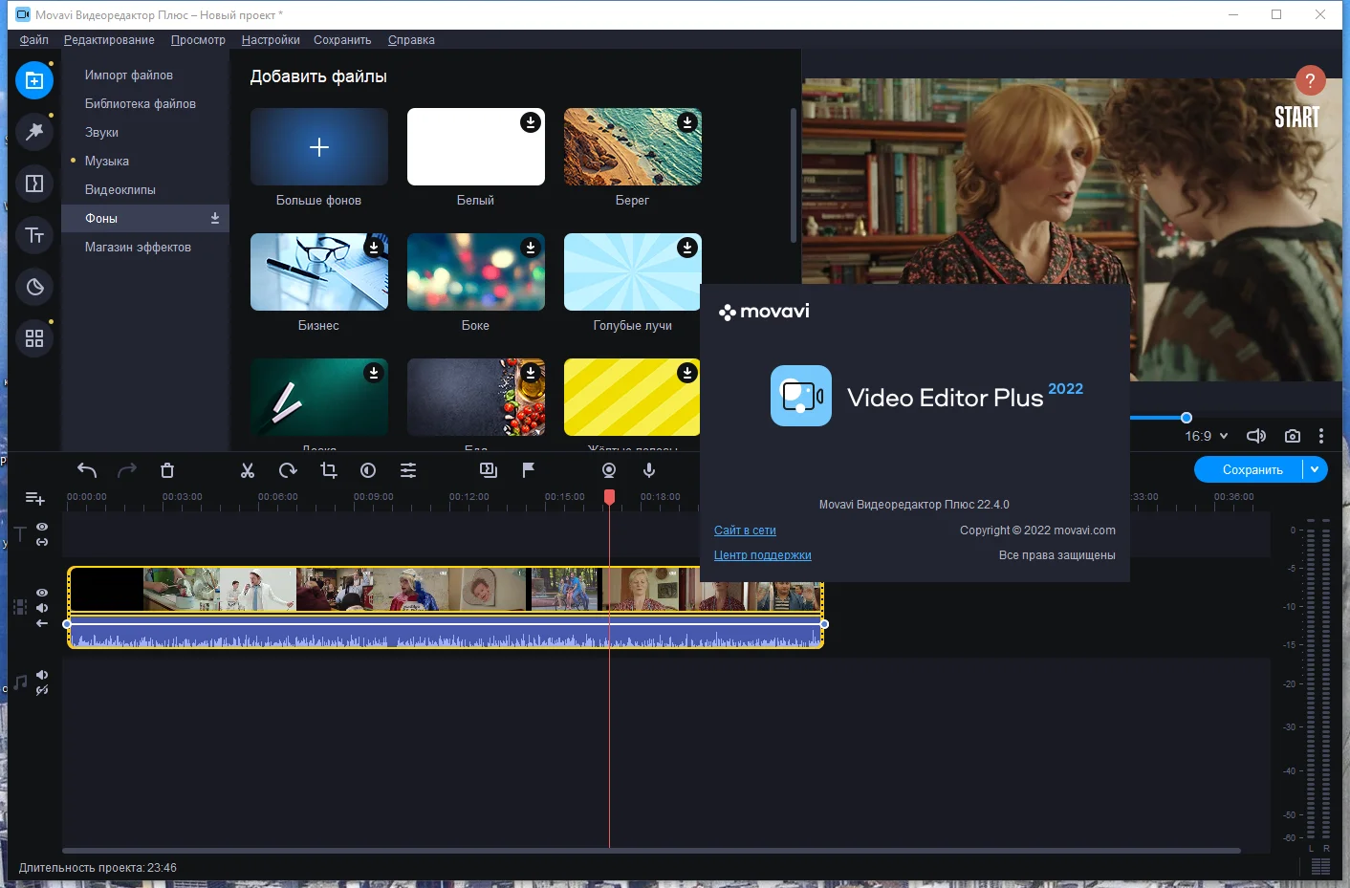The width and height of the screenshot is (1350, 888).
Task: Toggle preview volume speaker icon
Action: click(1256, 436)
